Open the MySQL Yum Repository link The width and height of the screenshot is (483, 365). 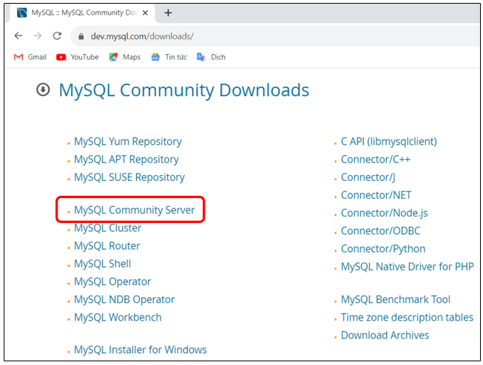(127, 142)
